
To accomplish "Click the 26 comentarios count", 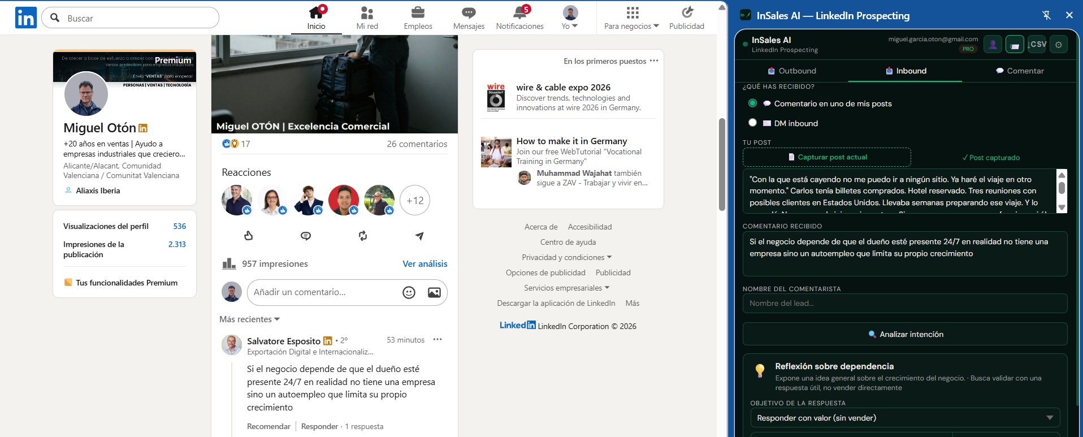I will [x=417, y=144].
